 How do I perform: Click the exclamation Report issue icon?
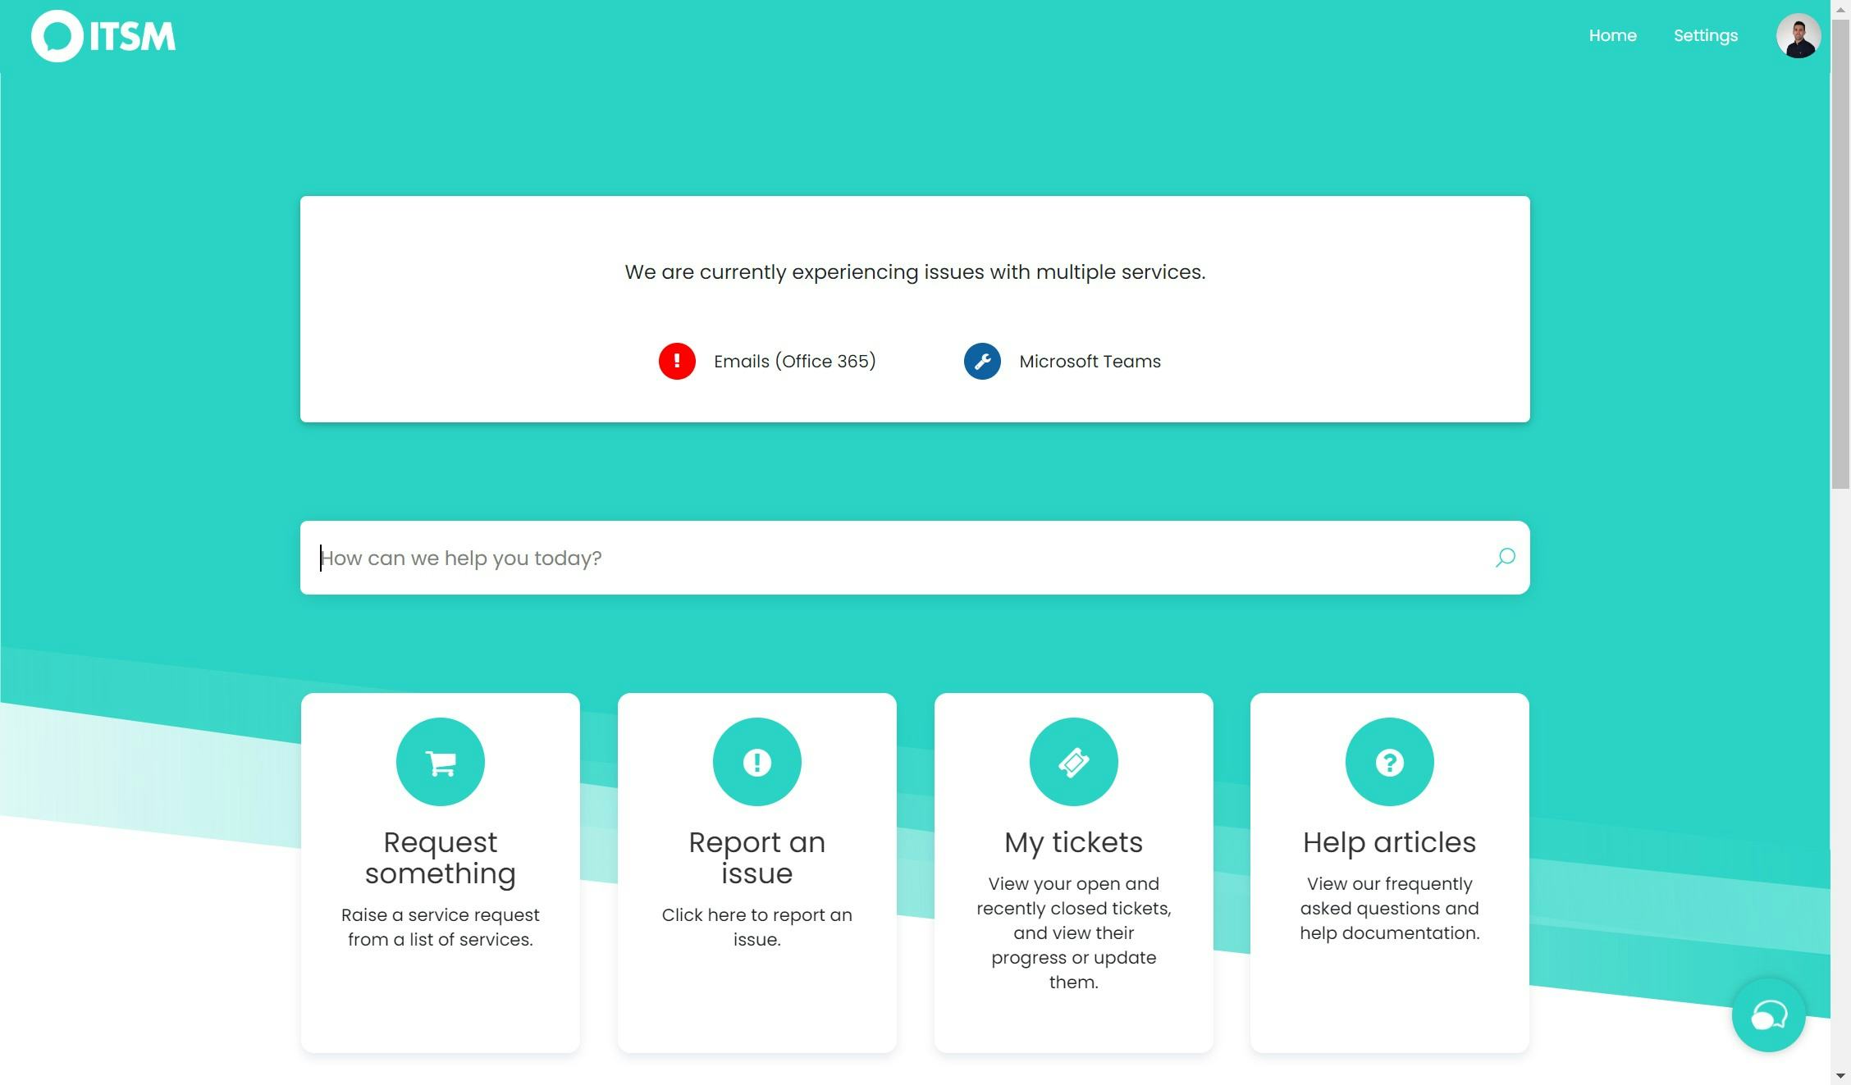(x=756, y=762)
